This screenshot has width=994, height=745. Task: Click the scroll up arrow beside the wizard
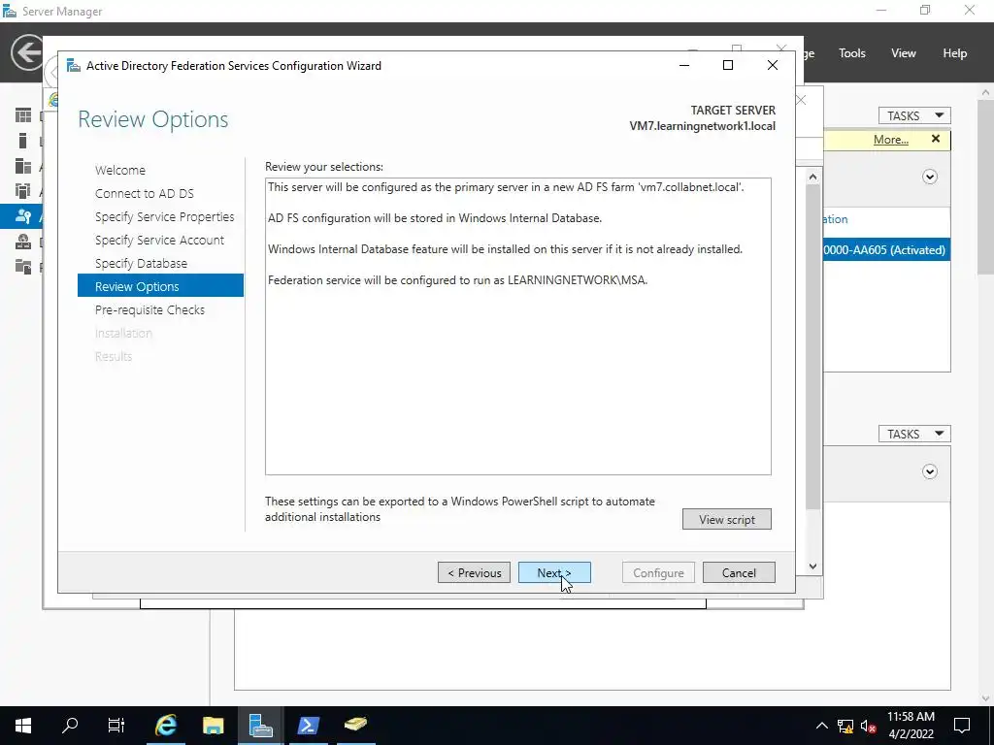pyautogui.click(x=813, y=177)
